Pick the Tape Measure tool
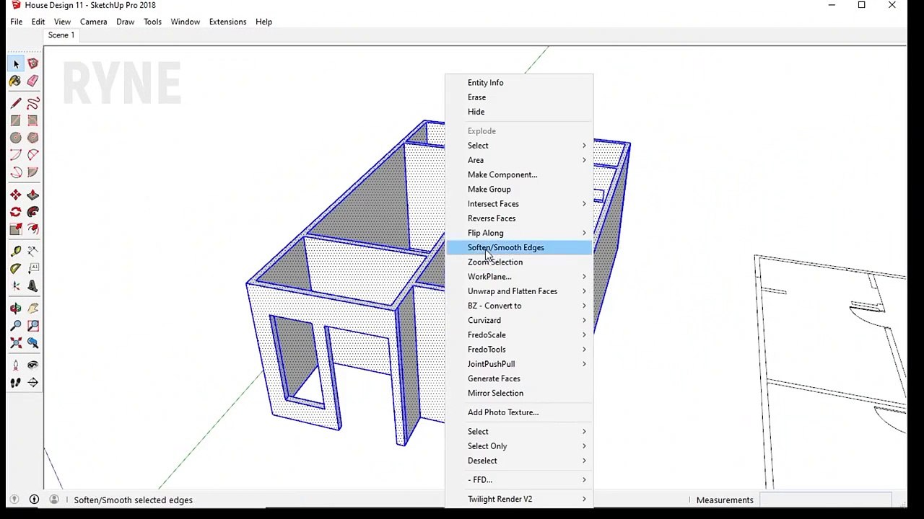924x519 pixels. click(16, 251)
